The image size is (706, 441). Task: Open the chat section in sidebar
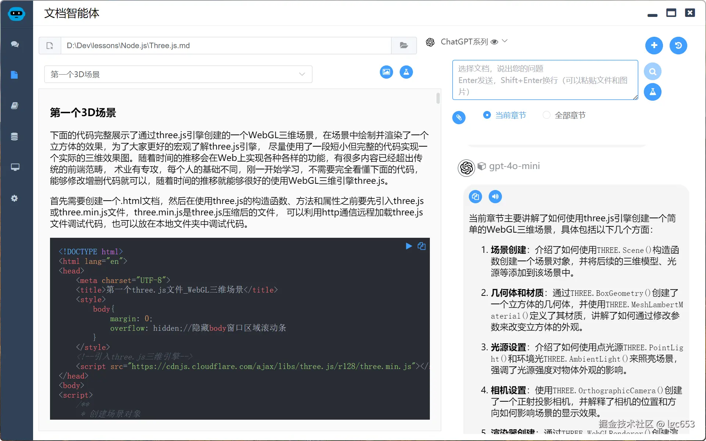tap(15, 44)
